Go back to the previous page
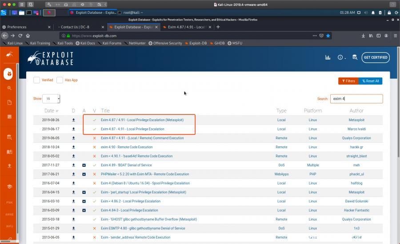Viewport: 400px width, 244px height. [4, 35]
